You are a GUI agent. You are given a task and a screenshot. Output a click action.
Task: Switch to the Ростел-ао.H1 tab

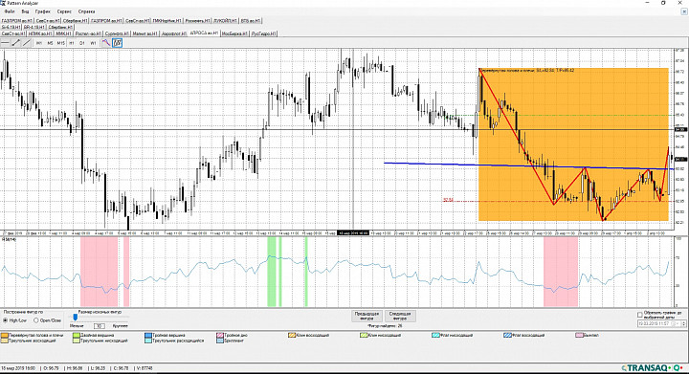[x=88, y=33]
